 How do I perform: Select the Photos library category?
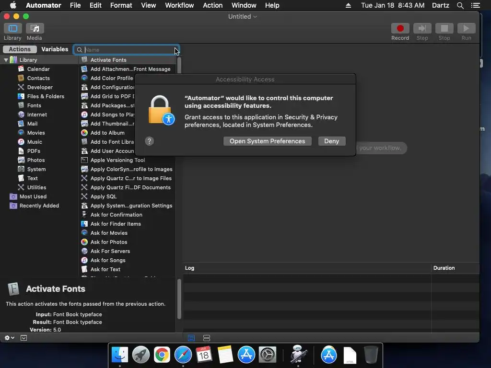[x=35, y=160]
